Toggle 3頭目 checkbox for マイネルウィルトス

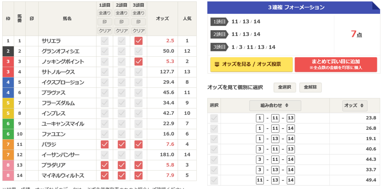pyautogui.click(x=138, y=175)
